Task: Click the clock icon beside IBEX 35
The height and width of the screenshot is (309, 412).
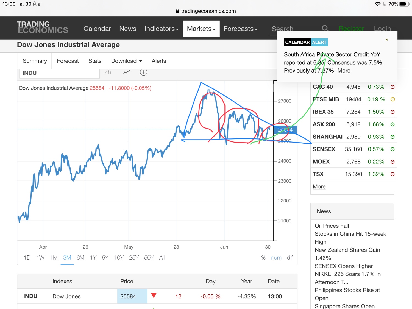Action: [392, 112]
